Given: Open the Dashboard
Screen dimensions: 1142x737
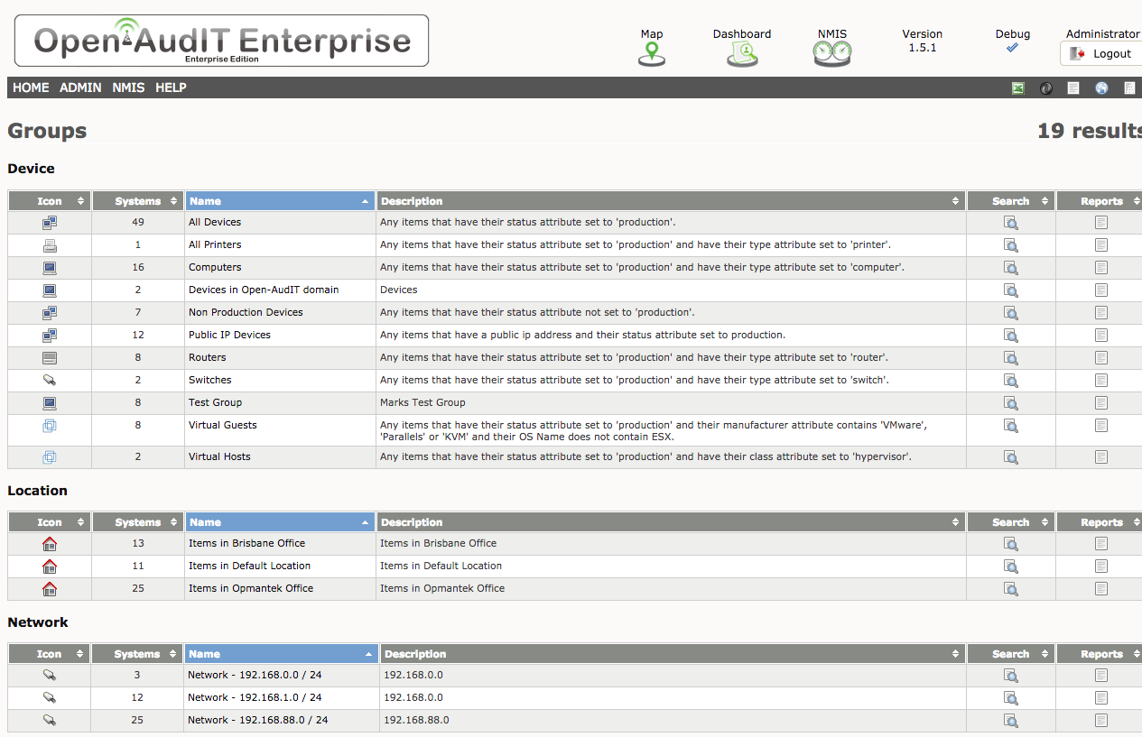Looking at the screenshot, I should click(741, 52).
